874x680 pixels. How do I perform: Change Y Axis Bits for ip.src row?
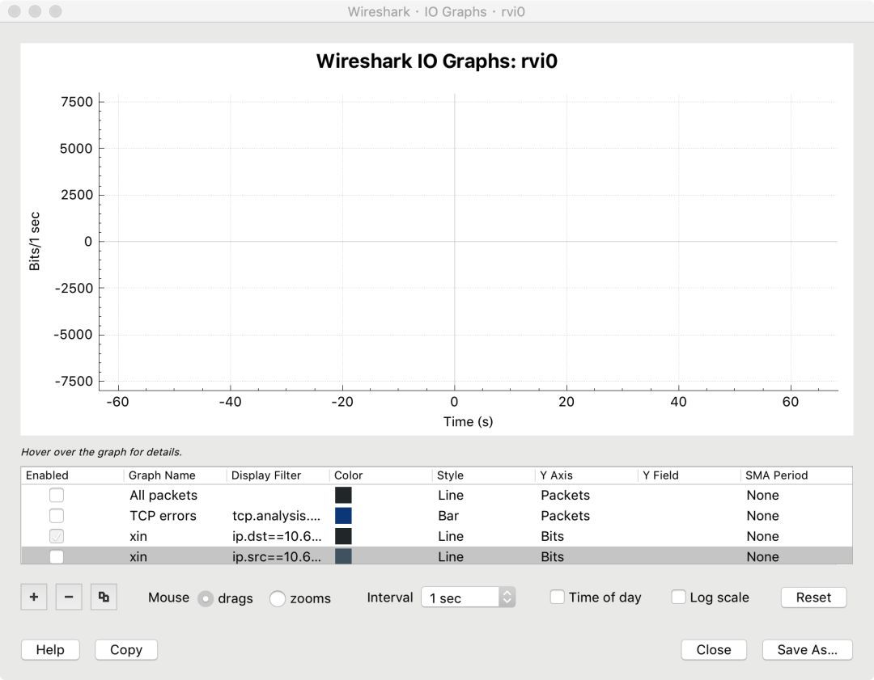[553, 557]
